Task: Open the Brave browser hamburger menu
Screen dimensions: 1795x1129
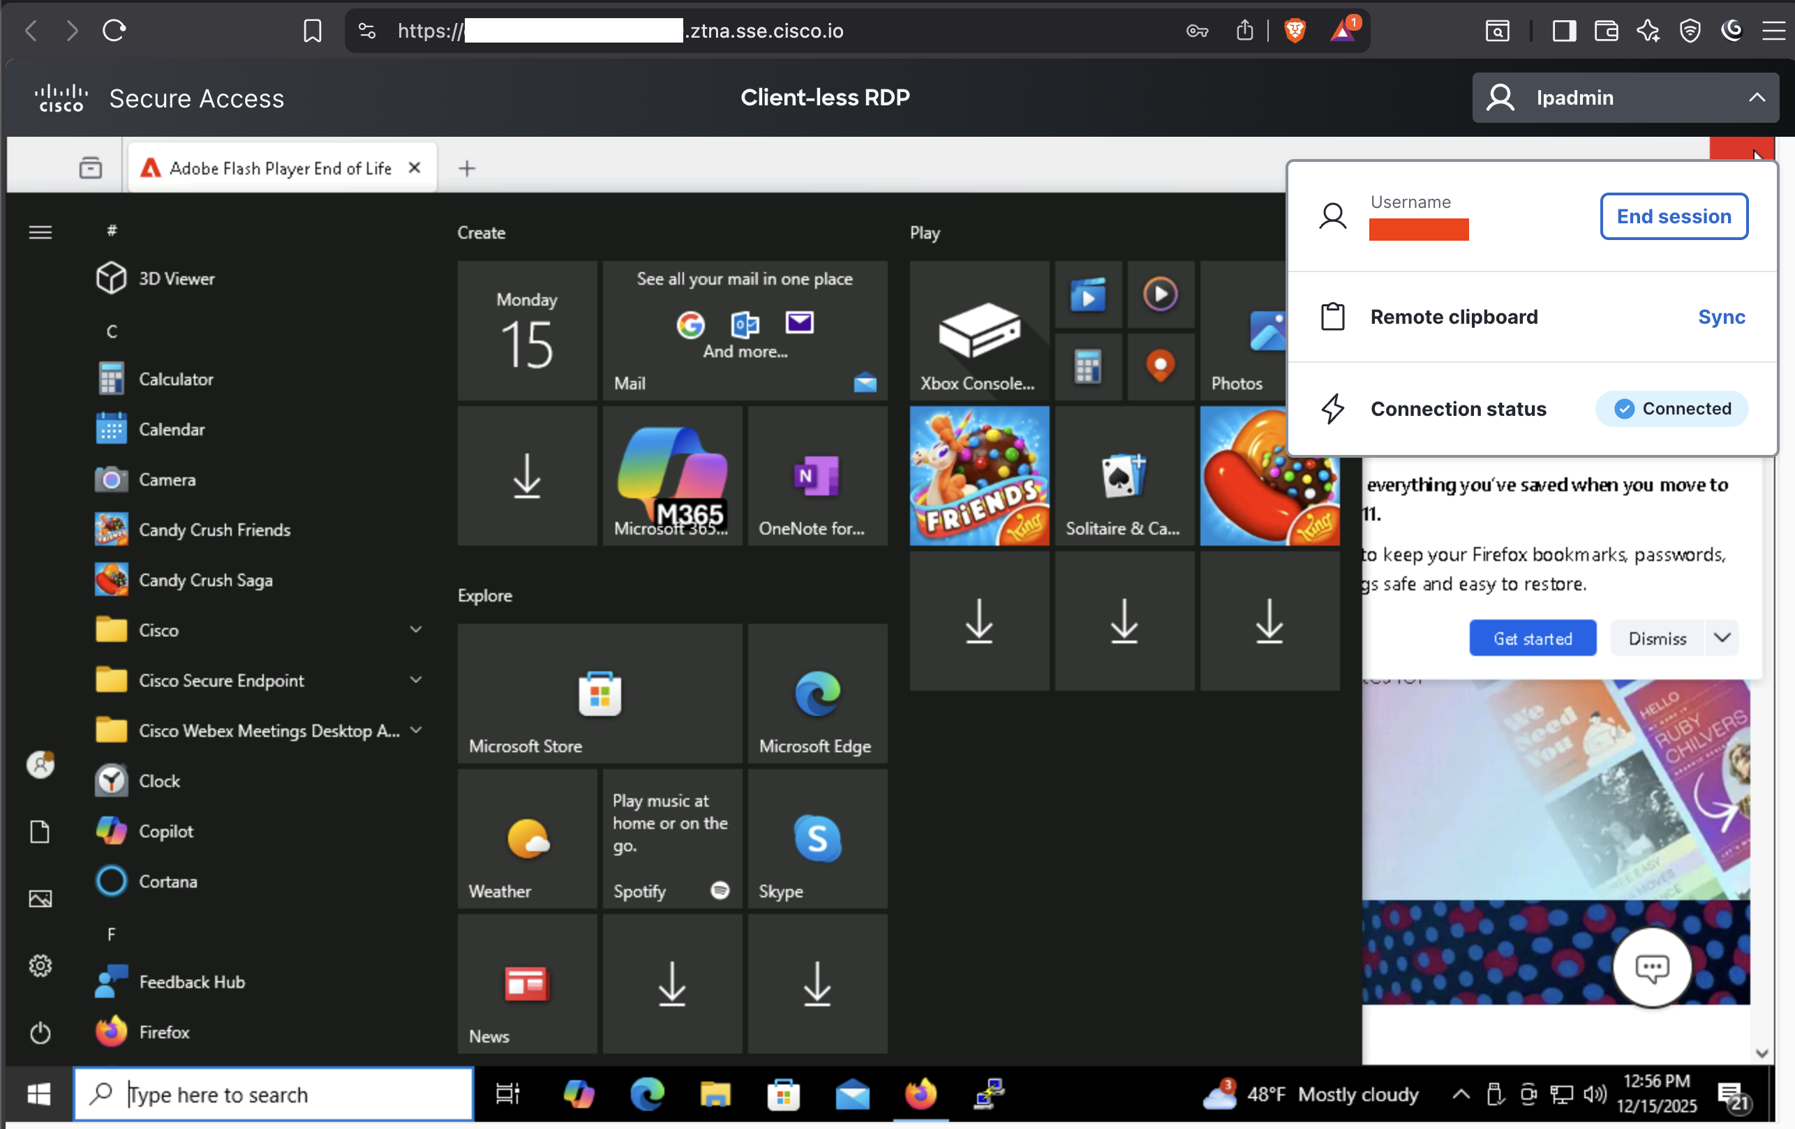Action: pos(1774,31)
